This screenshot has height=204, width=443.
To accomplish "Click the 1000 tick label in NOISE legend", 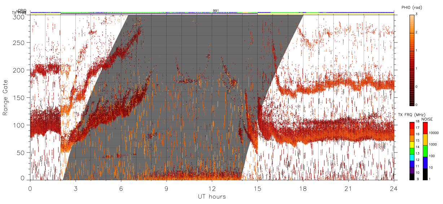I will (x=433, y=144).
